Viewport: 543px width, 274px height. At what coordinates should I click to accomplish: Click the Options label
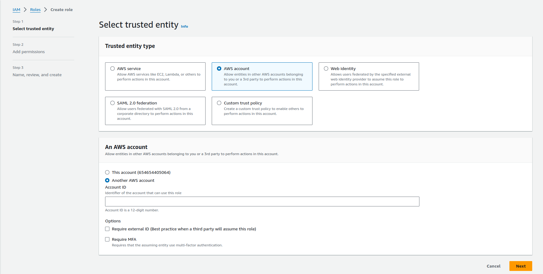pyautogui.click(x=113, y=221)
